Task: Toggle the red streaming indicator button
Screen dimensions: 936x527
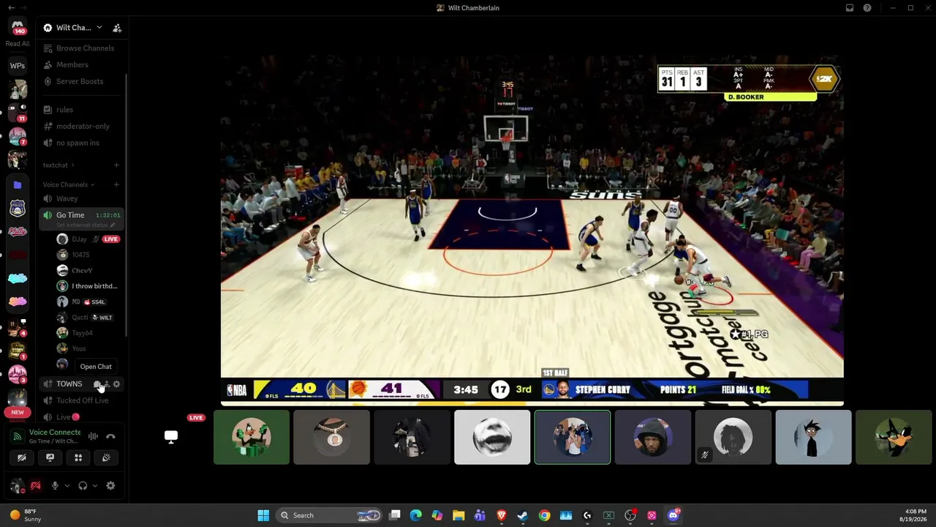Action: pyautogui.click(x=35, y=486)
